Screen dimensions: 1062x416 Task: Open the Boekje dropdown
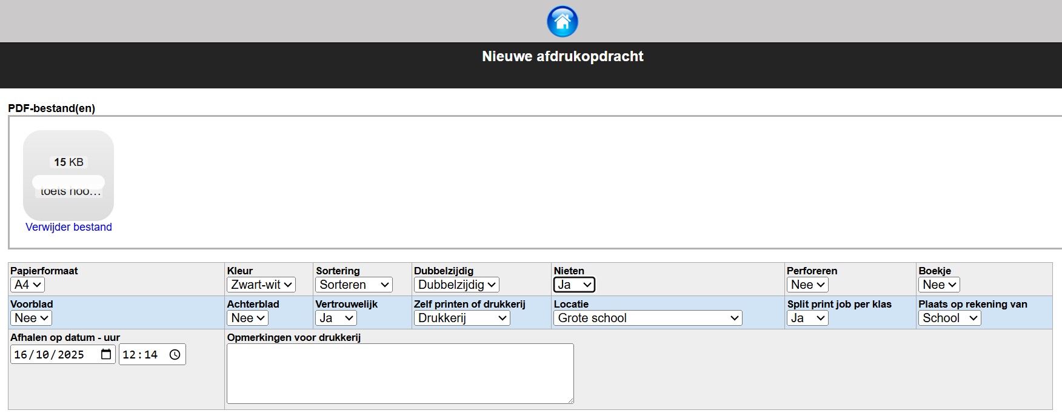939,285
